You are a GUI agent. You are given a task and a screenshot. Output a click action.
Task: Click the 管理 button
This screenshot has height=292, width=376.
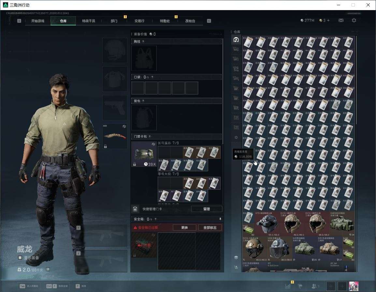tap(207, 209)
